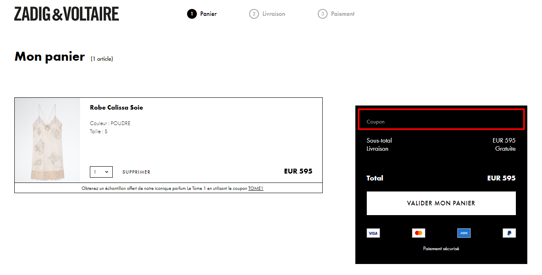Click the step 1 circle icon

pyautogui.click(x=192, y=14)
